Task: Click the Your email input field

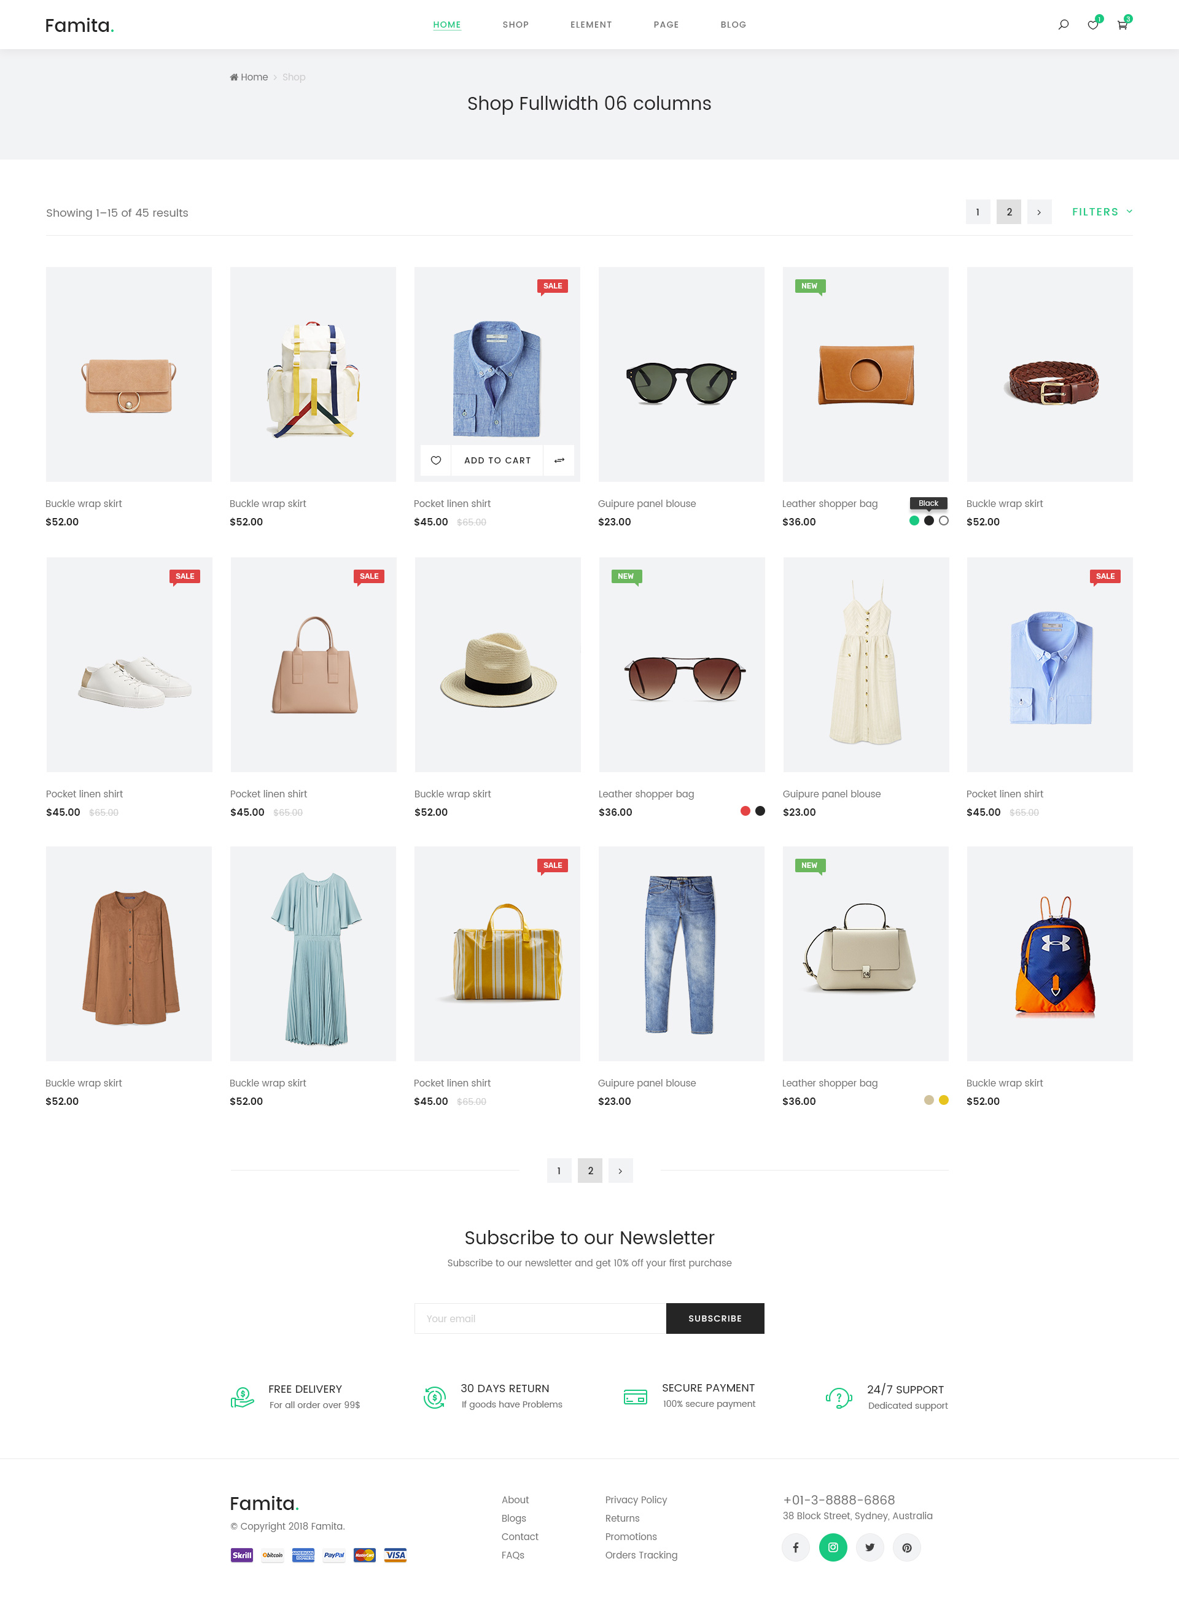Action: (x=540, y=1318)
